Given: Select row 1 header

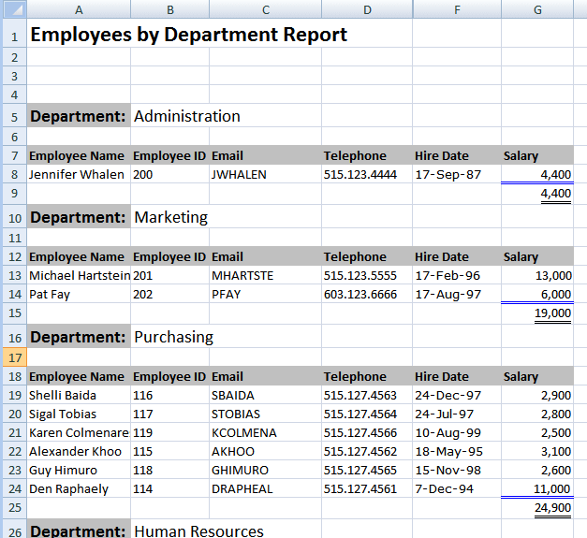Looking at the screenshot, I should tap(13, 36).
